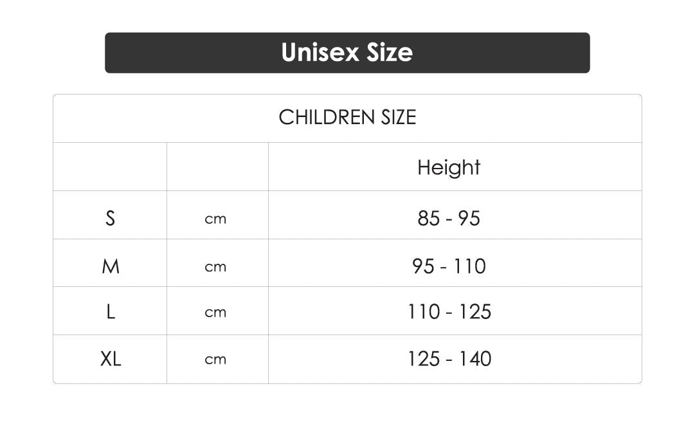
Task: Click the empty header cell above the cm column
Action: pyautogui.click(x=217, y=167)
